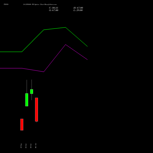The height and width of the screenshot is (153, 153).
Task: Click the red candlestick above the 29 Sep label
Action: [x=22, y=125]
